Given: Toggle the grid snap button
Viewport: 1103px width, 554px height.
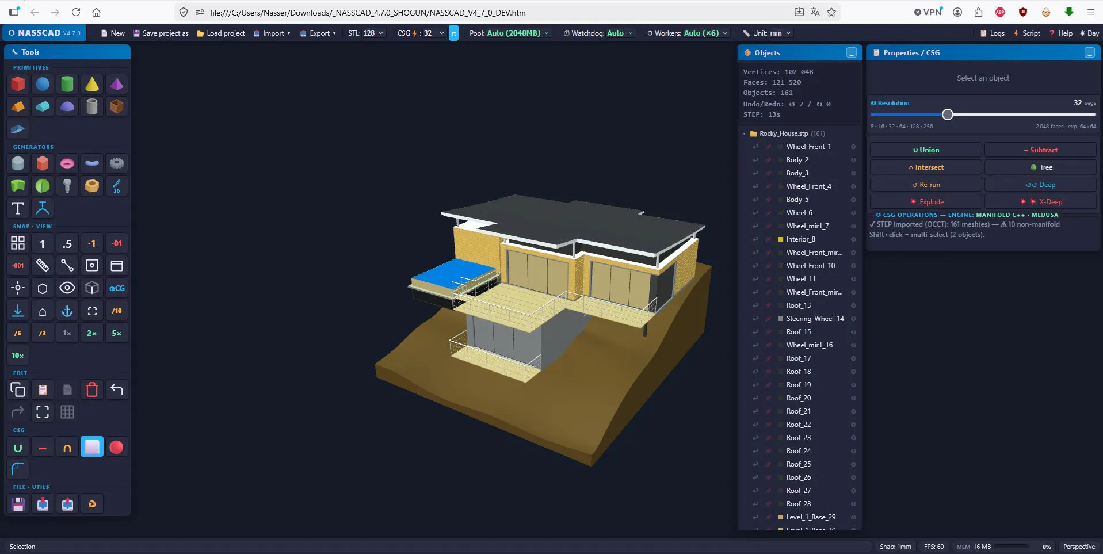Looking at the screenshot, I should tap(18, 243).
